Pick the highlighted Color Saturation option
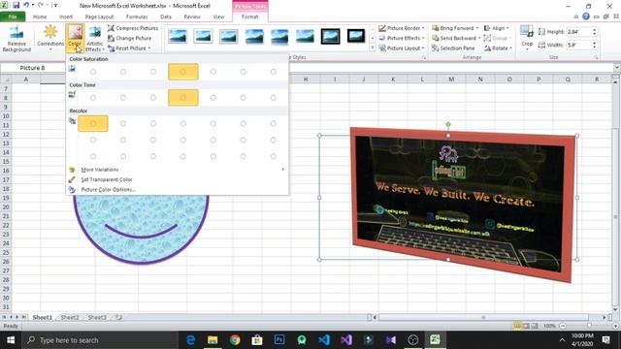 [183, 72]
